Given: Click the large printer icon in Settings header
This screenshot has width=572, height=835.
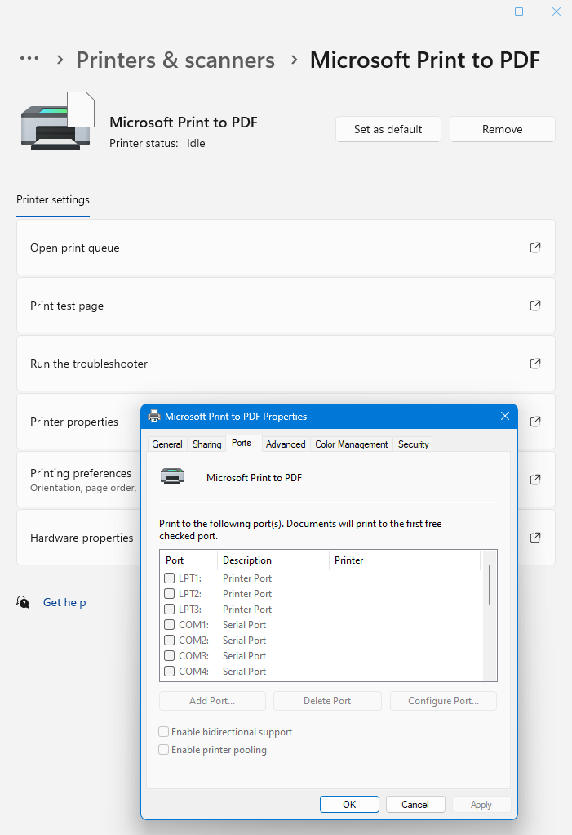Looking at the screenshot, I should (x=58, y=121).
